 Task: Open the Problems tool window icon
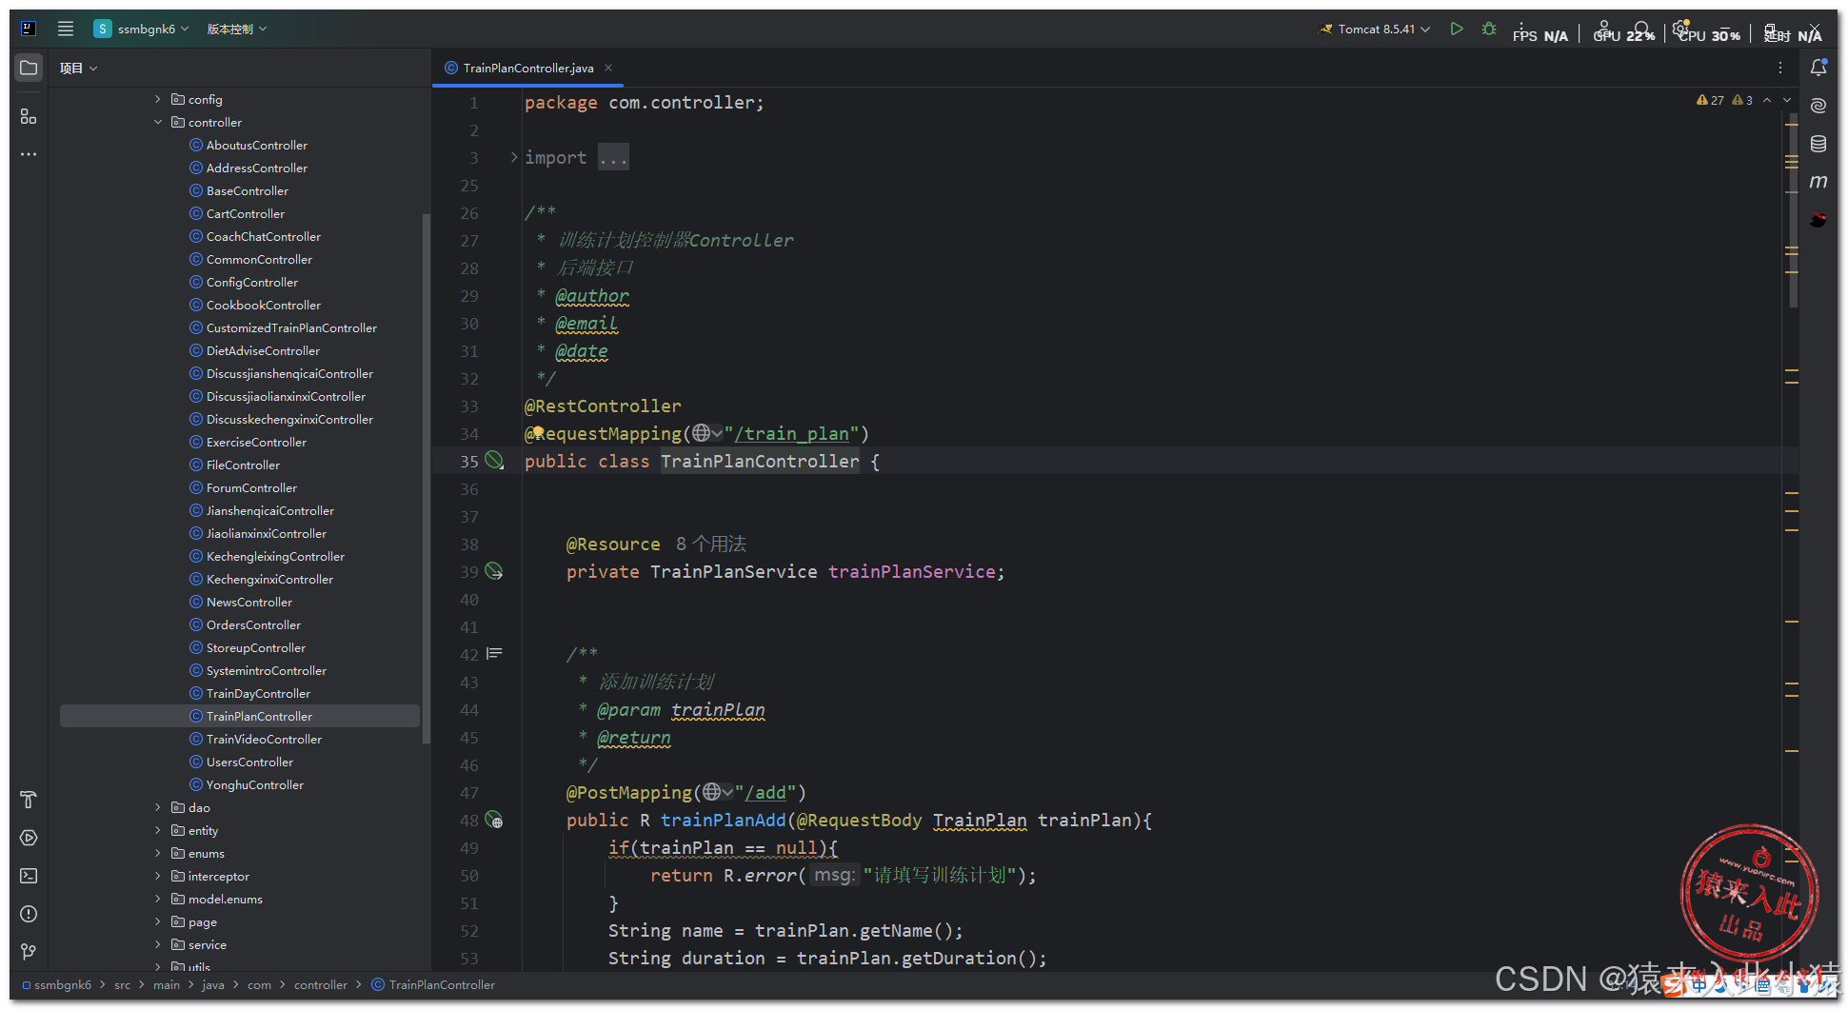point(29,914)
